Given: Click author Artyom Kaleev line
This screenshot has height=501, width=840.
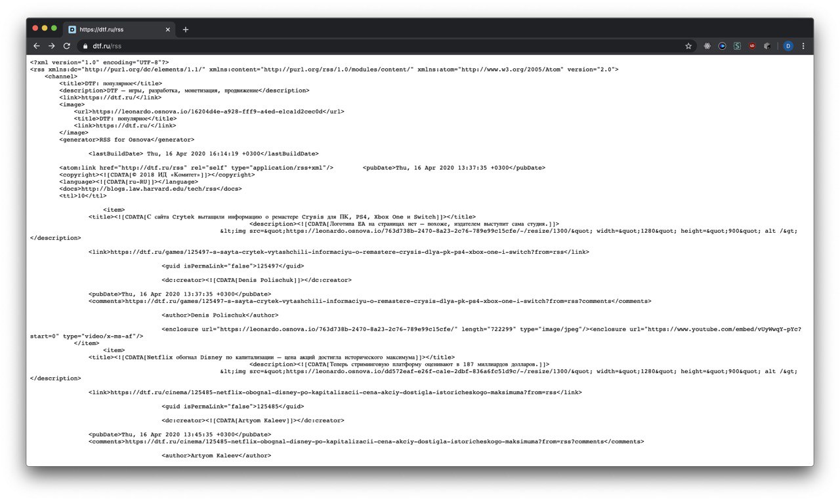Looking at the screenshot, I should [x=216, y=455].
